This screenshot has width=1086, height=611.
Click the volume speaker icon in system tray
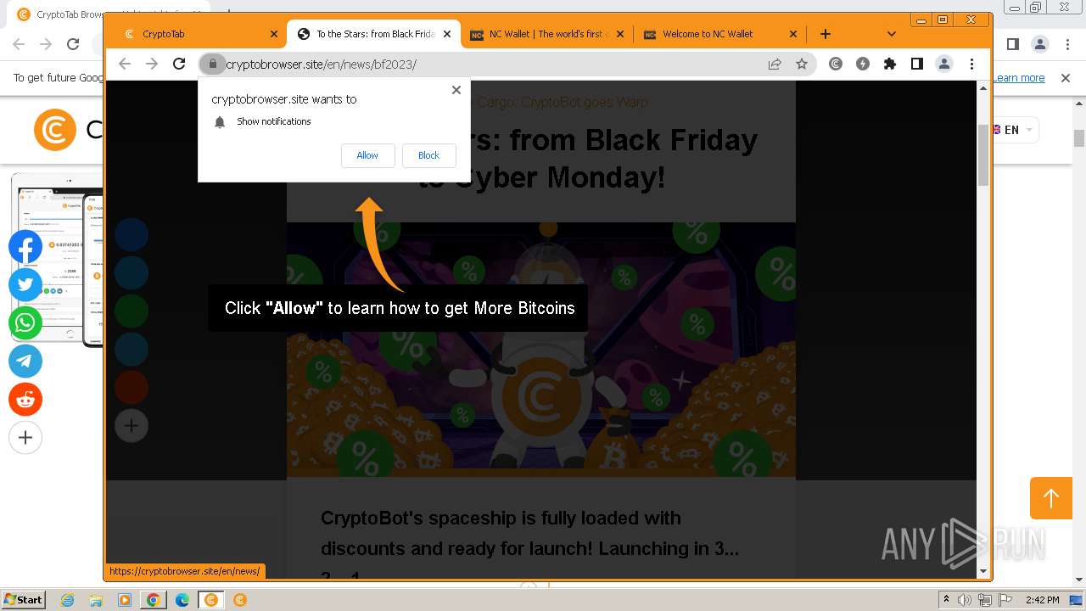(x=966, y=600)
